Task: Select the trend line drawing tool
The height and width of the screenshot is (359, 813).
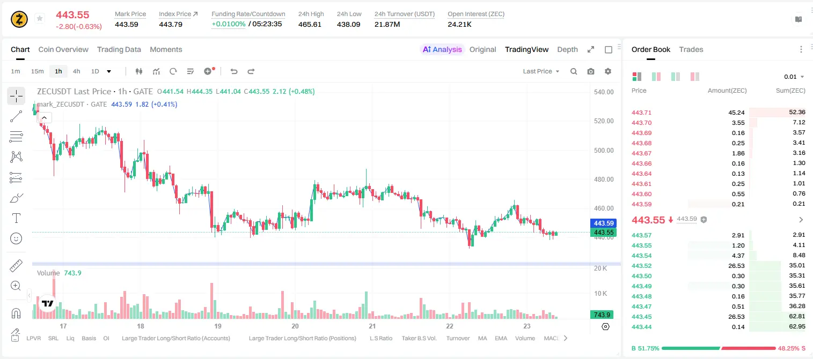Action: coord(16,116)
